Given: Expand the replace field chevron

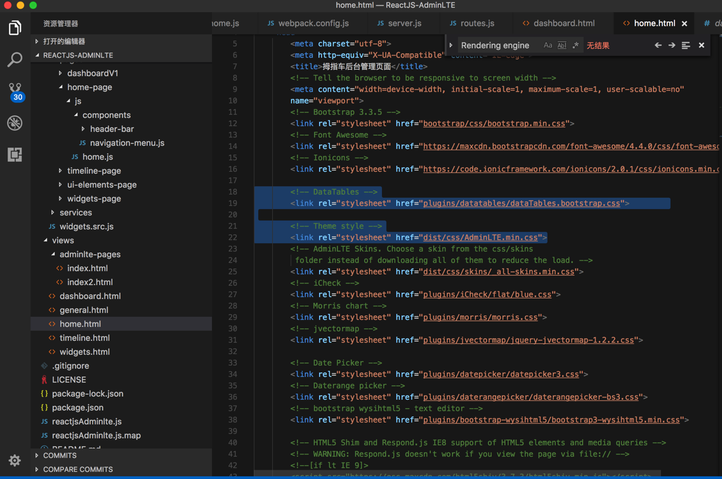Looking at the screenshot, I should pyautogui.click(x=451, y=46).
